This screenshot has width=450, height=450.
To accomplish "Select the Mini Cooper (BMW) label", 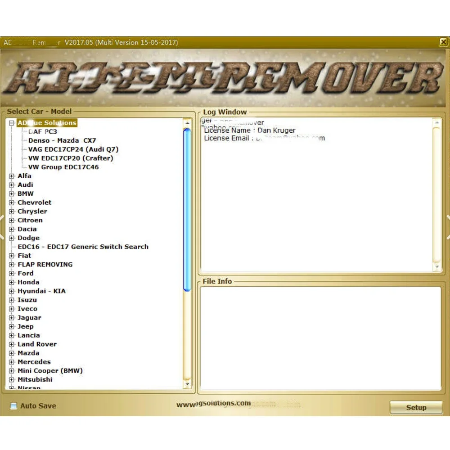I will [x=50, y=371].
